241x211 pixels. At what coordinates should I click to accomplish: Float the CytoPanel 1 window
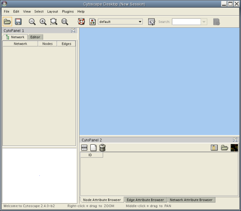[73, 31]
